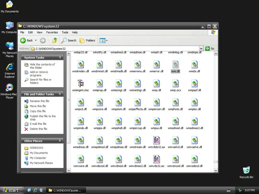
Task: Click the disabled Forward arrow
Action: click(x=43, y=40)
